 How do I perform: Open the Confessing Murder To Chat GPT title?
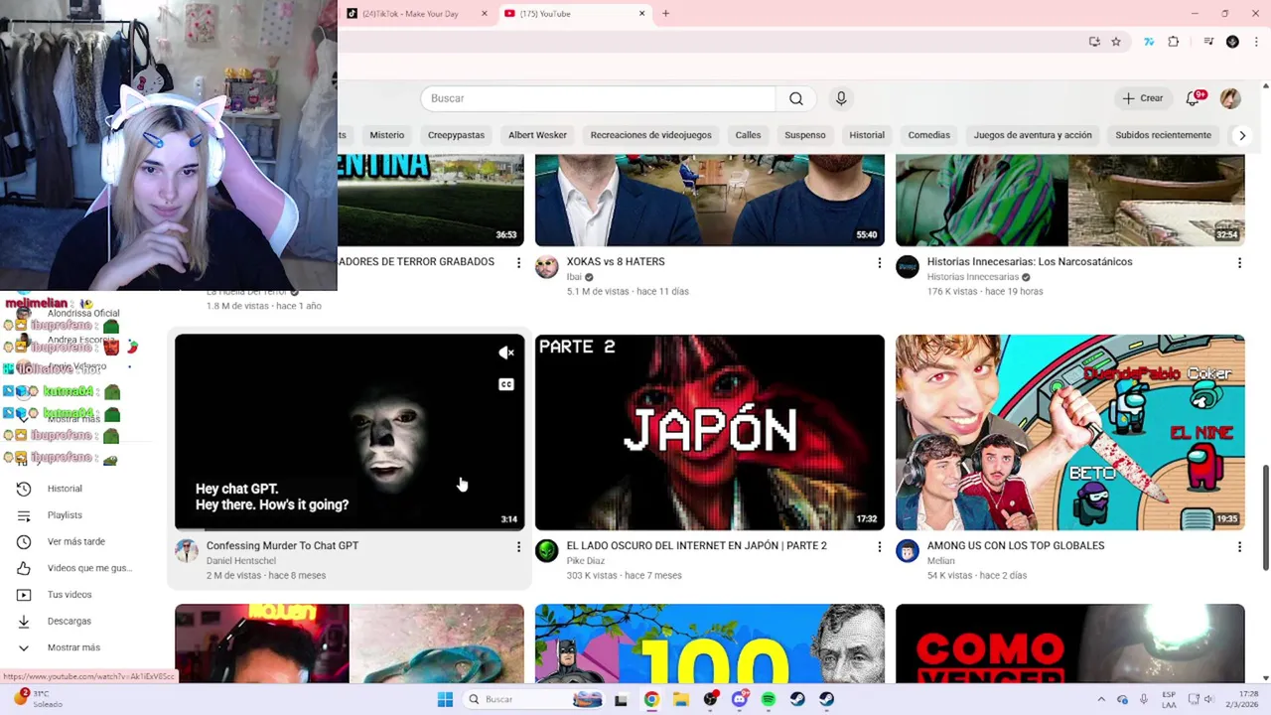(282, 545)
